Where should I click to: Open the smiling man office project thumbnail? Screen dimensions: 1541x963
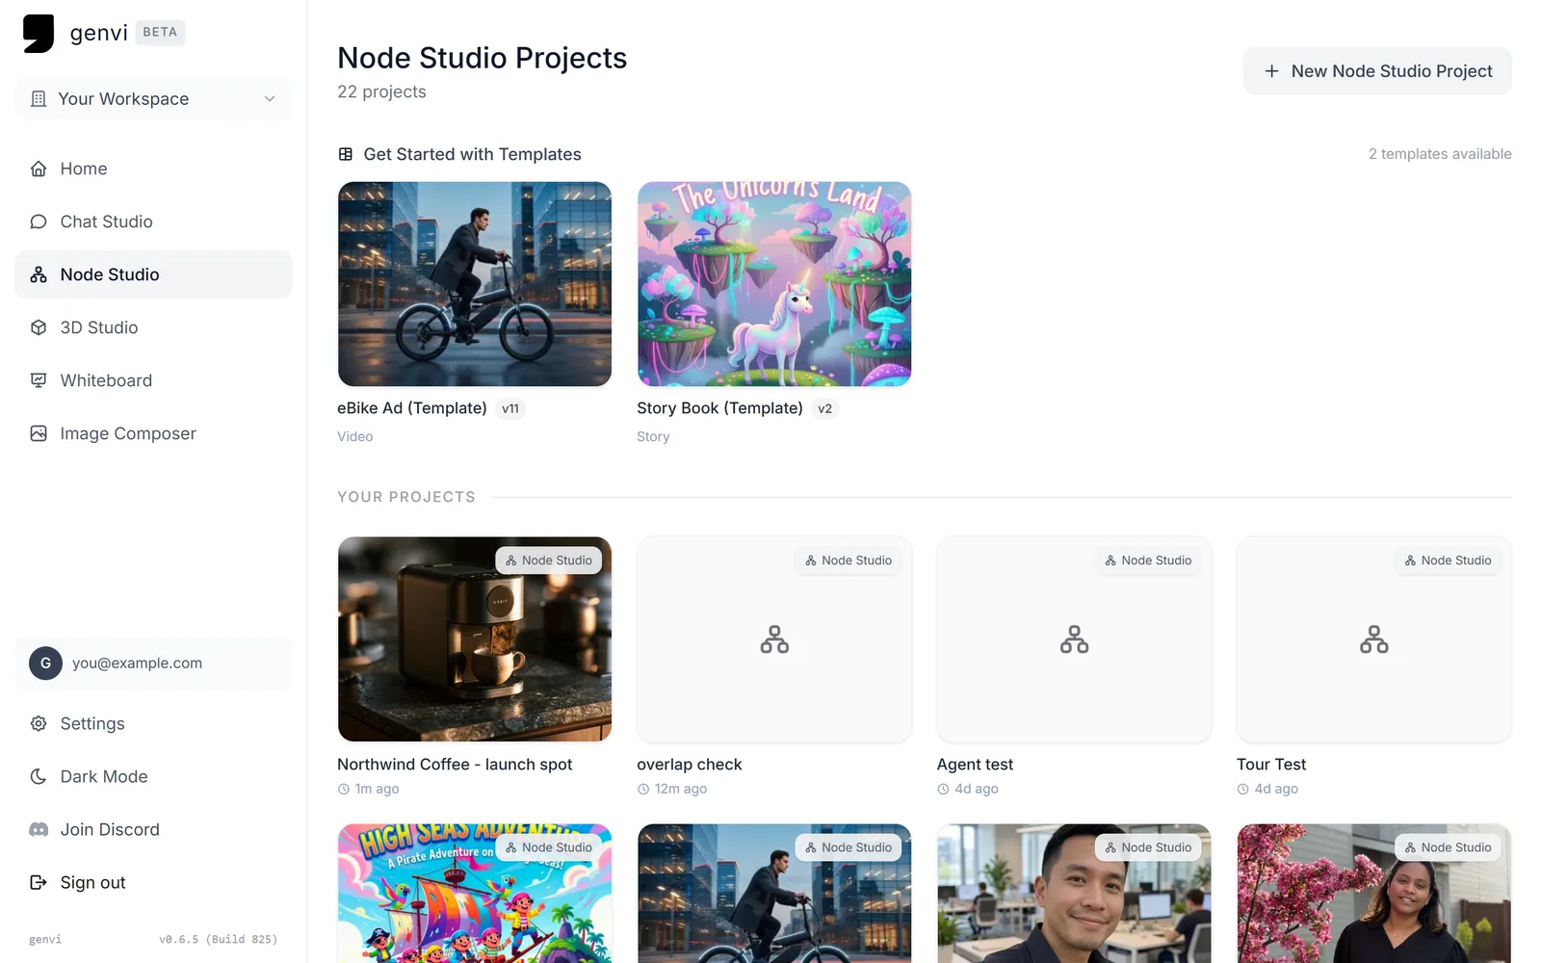point(1074,894)
